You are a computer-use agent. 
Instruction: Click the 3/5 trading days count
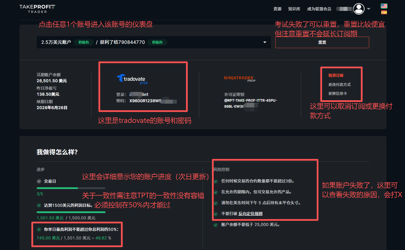[x=40, y=194]
